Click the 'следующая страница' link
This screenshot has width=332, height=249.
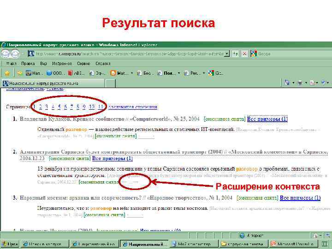click(133, 107)
